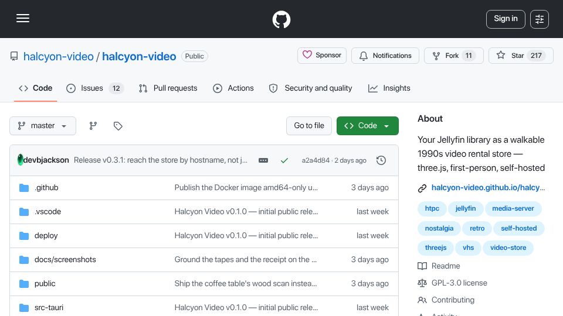Open the Release v0.3.1 commit message

161,160
